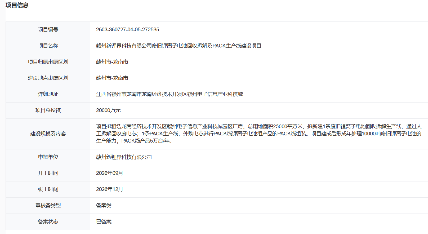This screenshot has height=234, width=428.
Task: Click 赣州市-龙南市 in the 项目归属隶属区划 row
Action: (x=112, y=62)
